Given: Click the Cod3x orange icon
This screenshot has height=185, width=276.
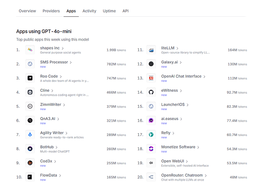Looking at the screenshot, I should coord(30,163).
